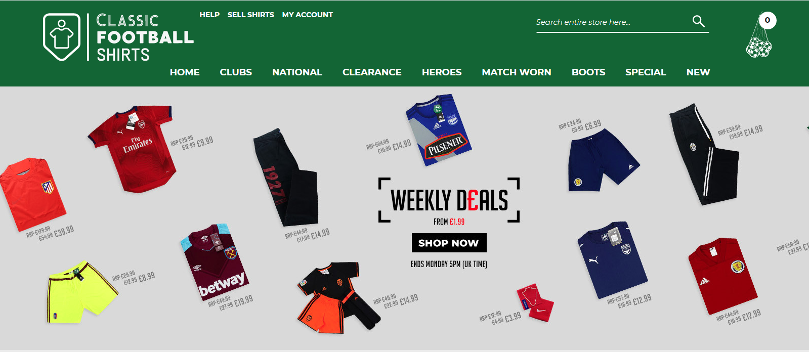Go to My Account
The width and height of the screenshot is (809, 352).
308,15
